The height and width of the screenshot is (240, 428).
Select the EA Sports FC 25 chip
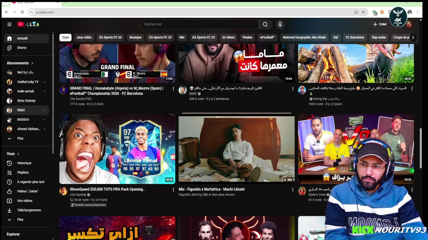160,37
